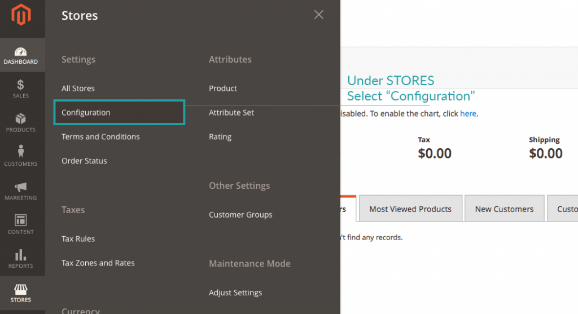Image resolution: width=578 pixels, height=314 pixels.
Task: Open the Content layout icon
Action: coord(21,220)
